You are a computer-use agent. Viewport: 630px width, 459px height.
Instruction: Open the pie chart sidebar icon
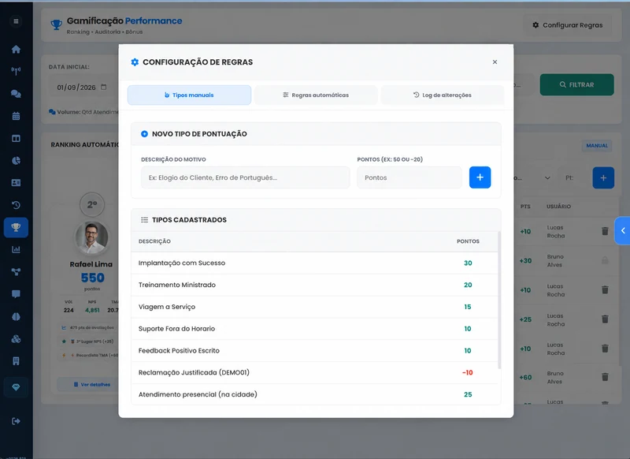(x=16, y=161)
